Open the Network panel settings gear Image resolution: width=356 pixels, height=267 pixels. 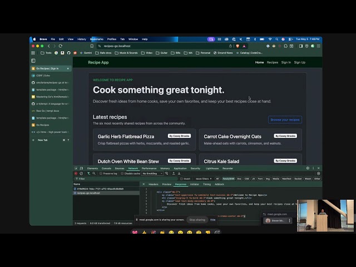coord(319,174)
